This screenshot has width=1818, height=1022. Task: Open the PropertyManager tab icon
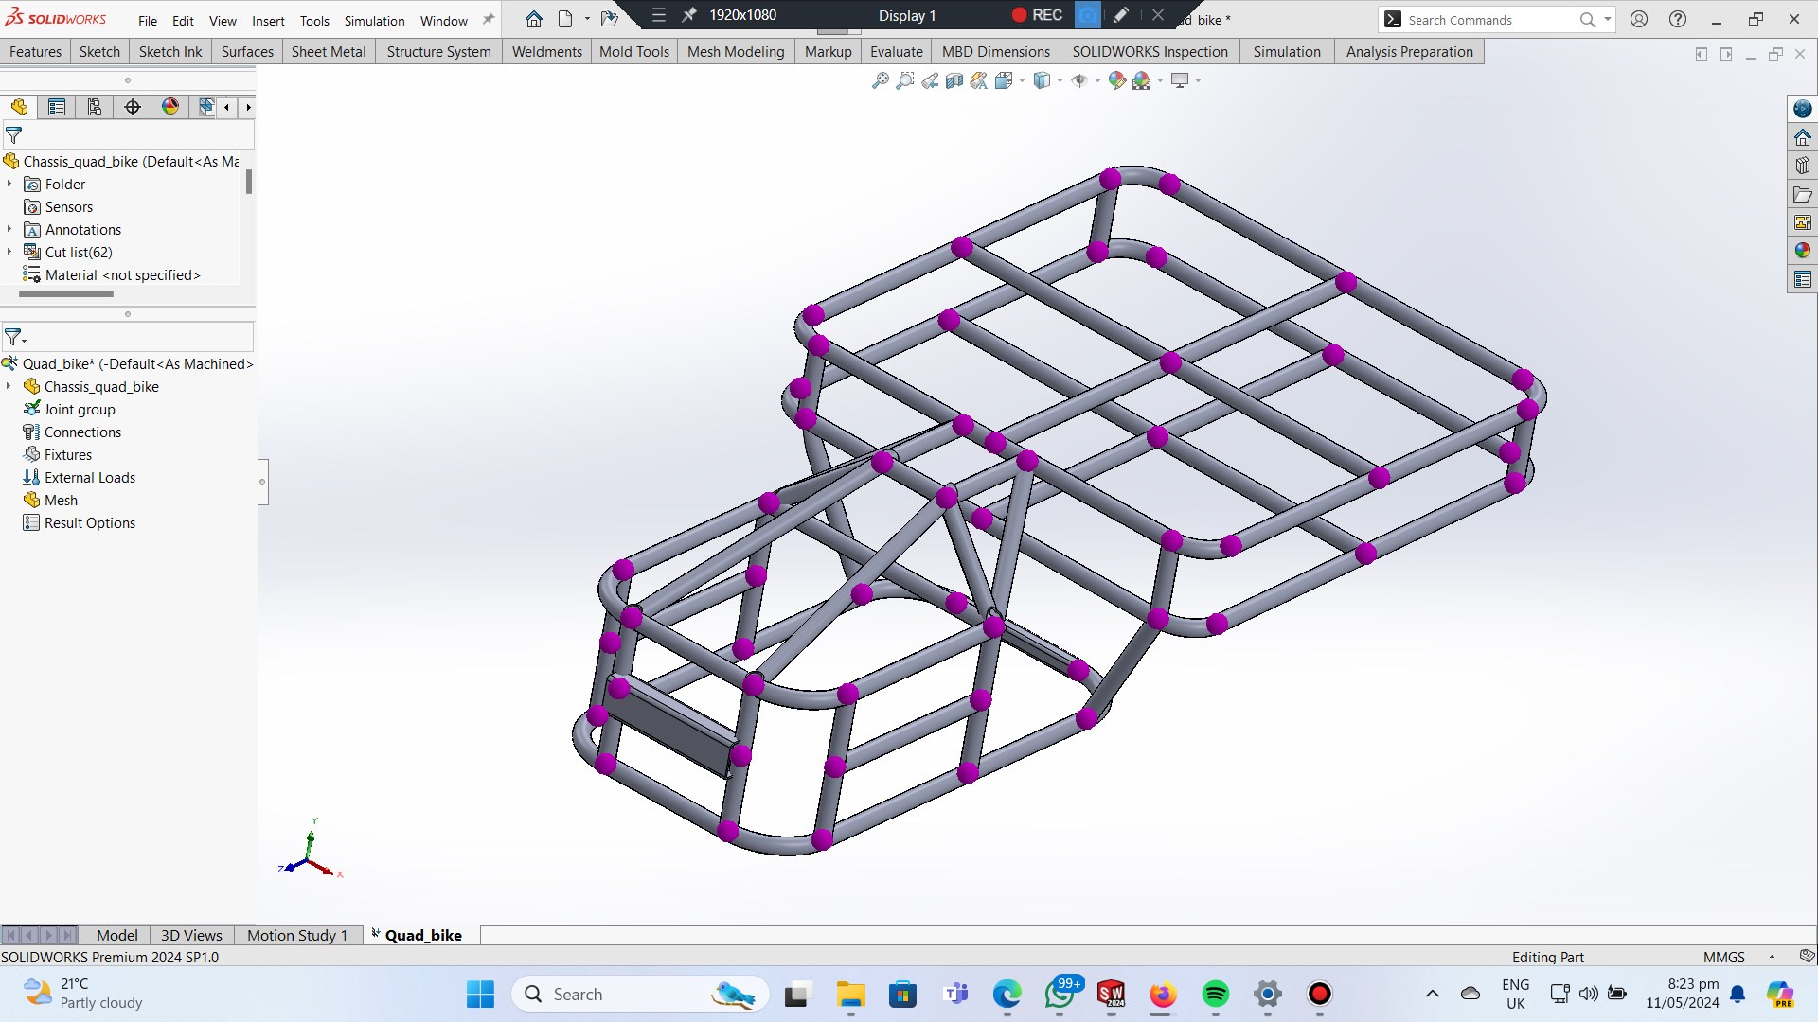pyautogui.click(x=57, y=107)
